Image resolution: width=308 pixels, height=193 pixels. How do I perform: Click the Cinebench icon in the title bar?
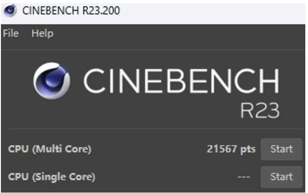click(x=9, y=10)
